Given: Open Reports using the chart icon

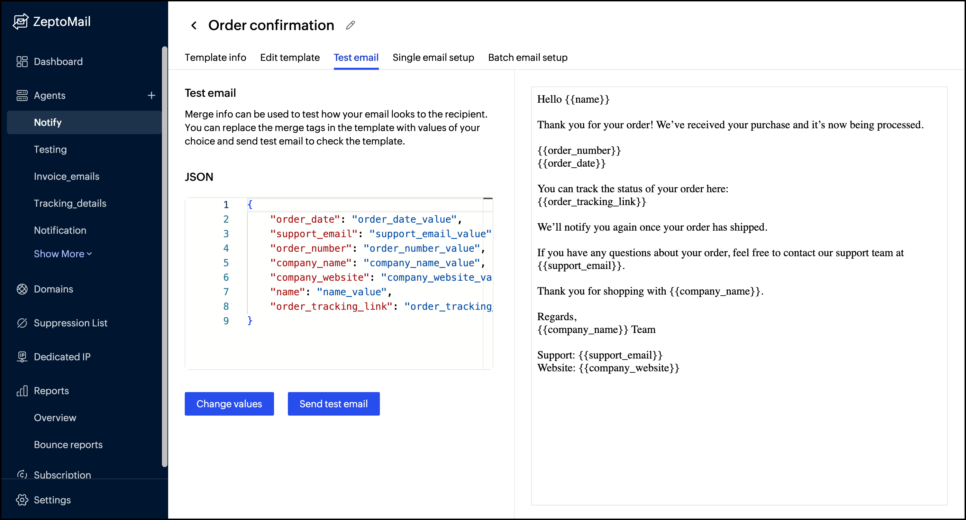Looking at the screenshot, I should coord(22,391).
